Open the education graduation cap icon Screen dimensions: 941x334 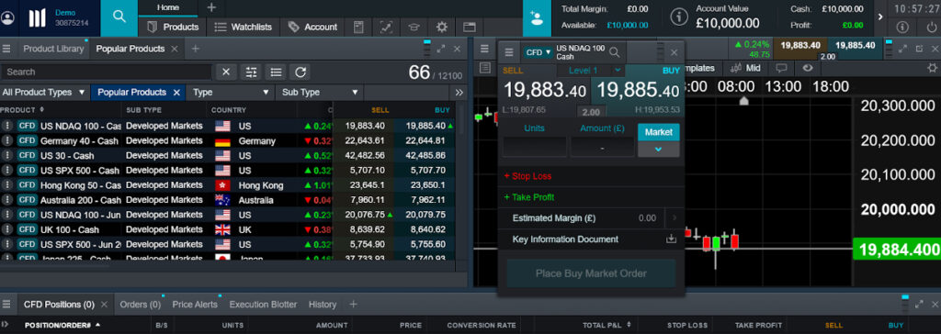[414, 27]
